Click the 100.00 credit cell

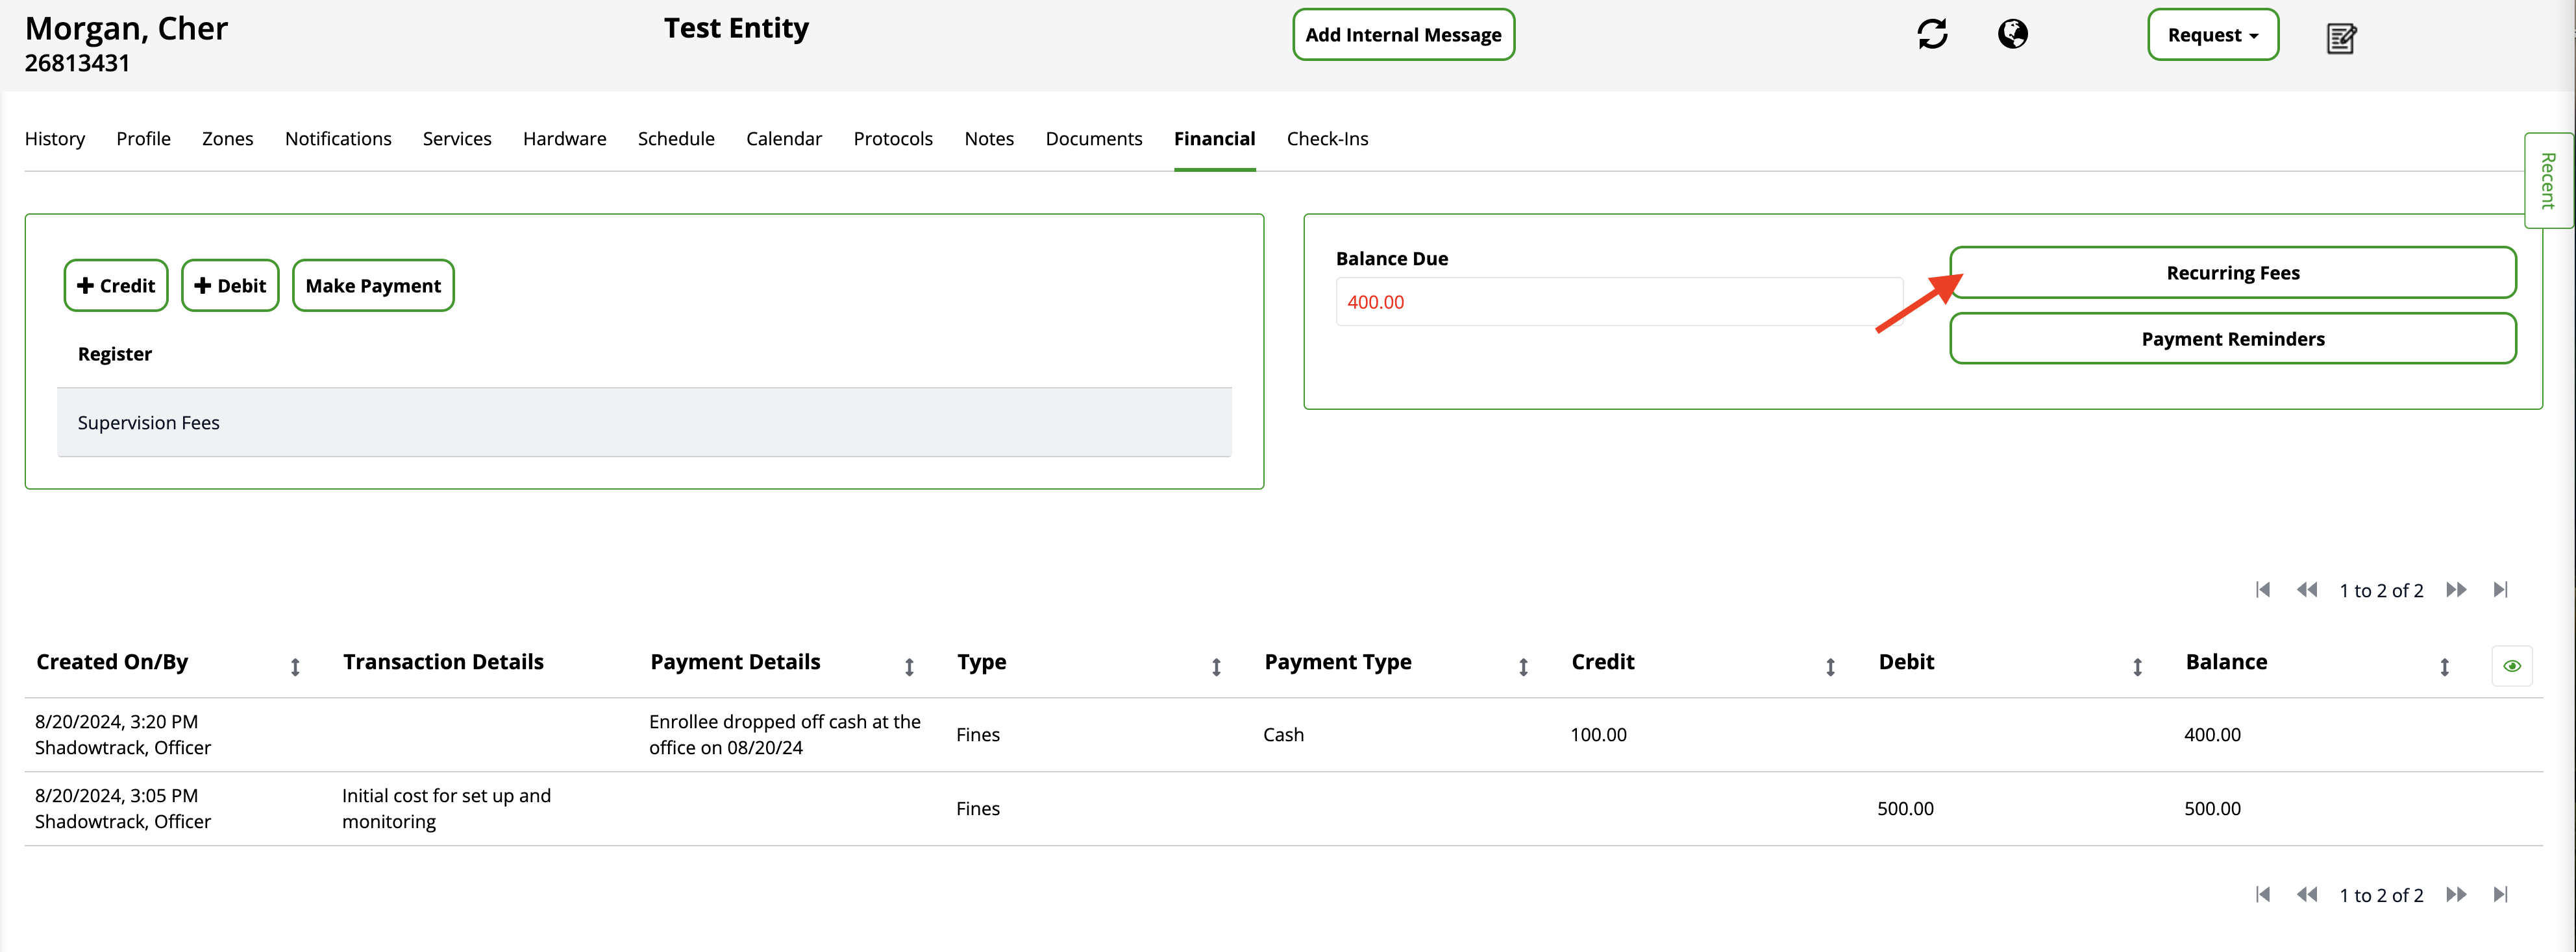pyautogui.click(x=1598, y=734)
